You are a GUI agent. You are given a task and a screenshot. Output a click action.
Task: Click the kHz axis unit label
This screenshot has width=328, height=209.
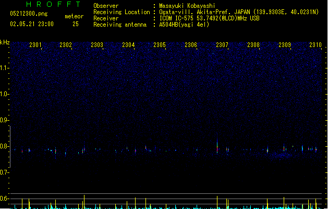pos(5,42)
